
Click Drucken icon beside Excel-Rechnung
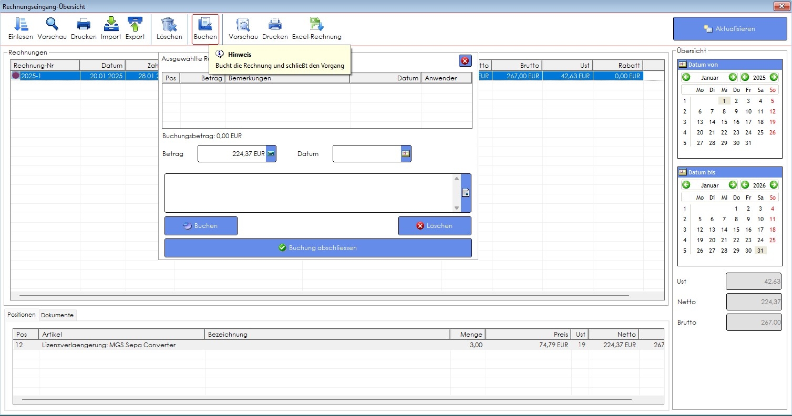pos(275,29)
